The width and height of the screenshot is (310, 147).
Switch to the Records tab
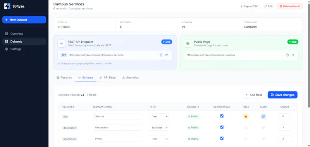pos(64,78)
